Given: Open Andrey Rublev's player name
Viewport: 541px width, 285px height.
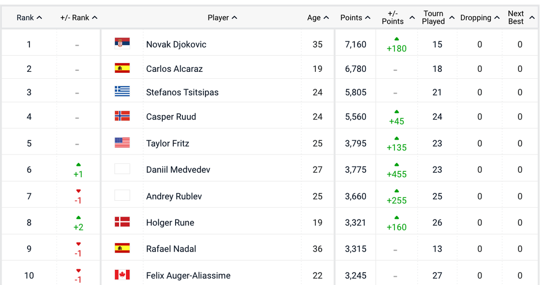Looking at the screenshot, I should 174,196.
